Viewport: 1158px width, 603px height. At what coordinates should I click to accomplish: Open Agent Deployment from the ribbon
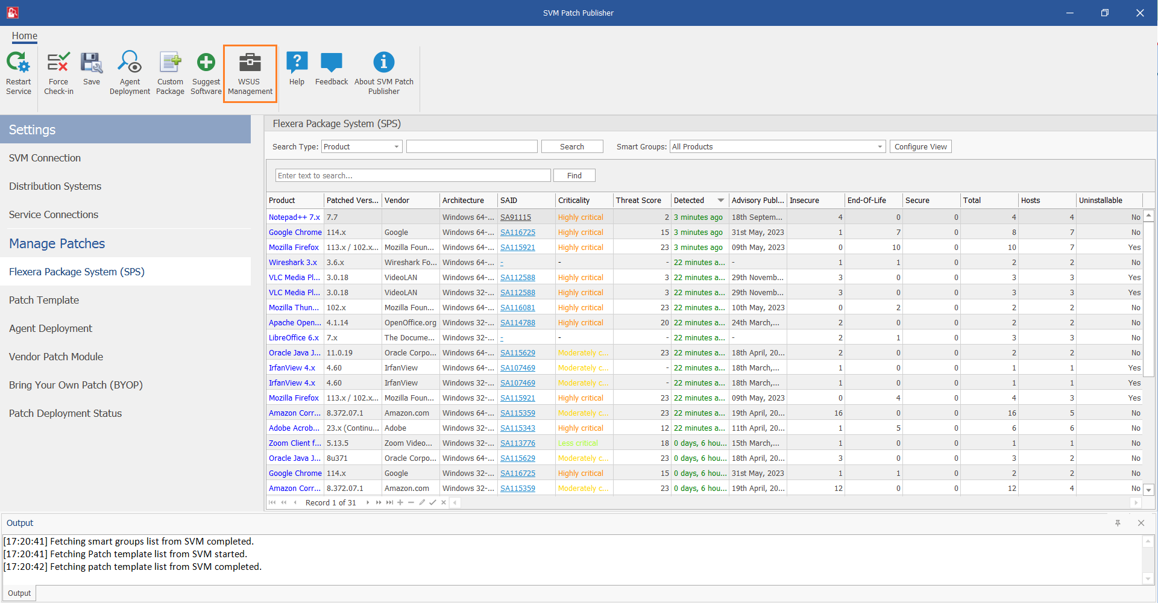[130, 71]
